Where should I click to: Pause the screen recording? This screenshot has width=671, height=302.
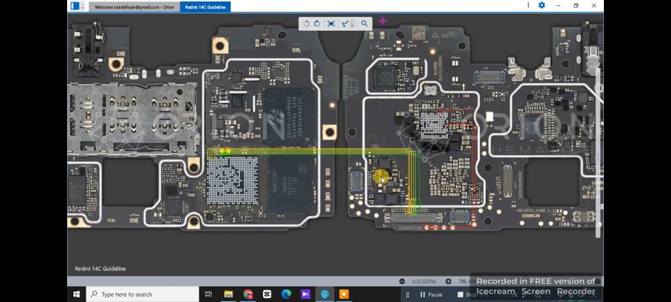pos(431,295)
